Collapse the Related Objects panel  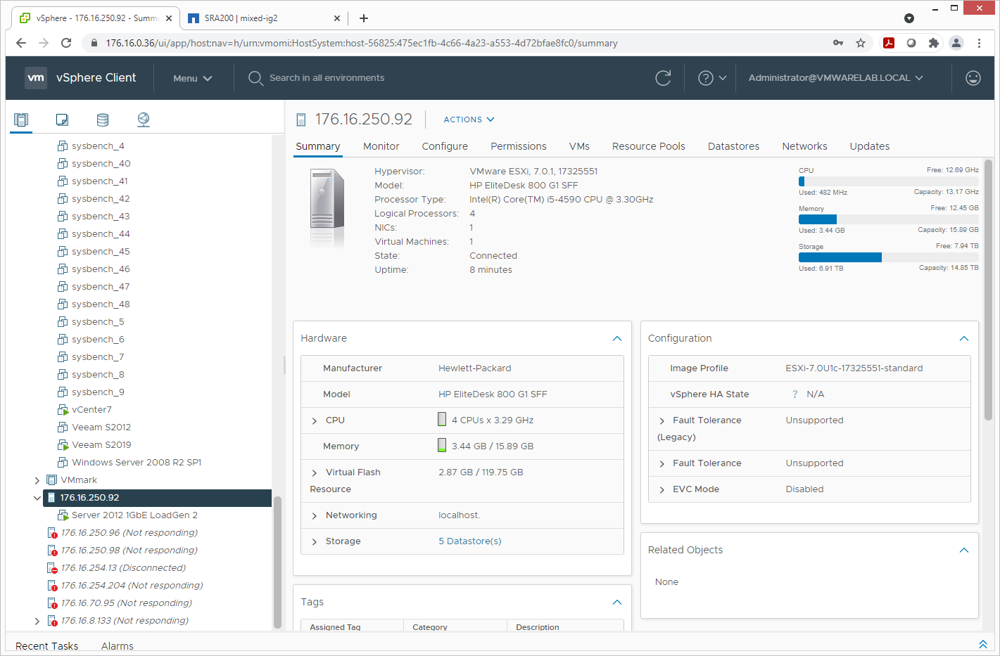click(964, 551)
